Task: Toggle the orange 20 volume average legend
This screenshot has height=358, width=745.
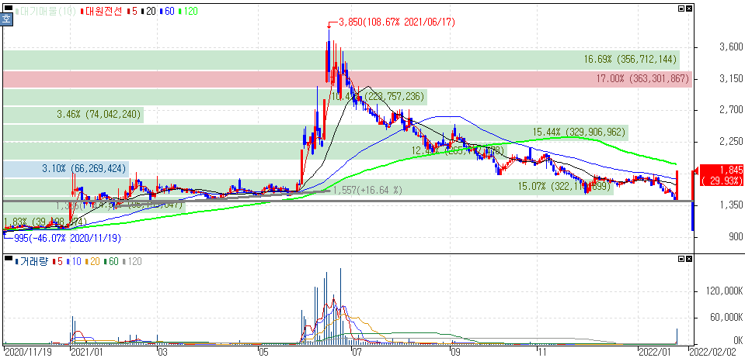Action: (92, 261)
